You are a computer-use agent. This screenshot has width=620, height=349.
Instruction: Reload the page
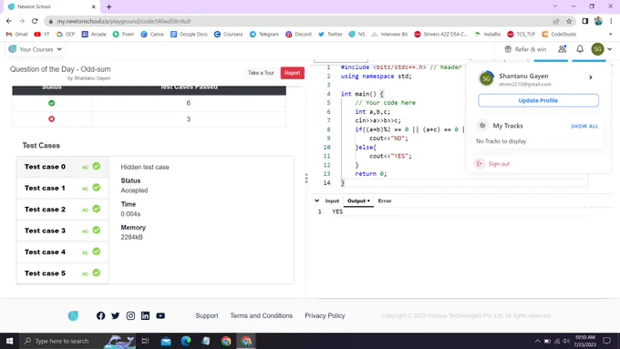coord(35,21)
